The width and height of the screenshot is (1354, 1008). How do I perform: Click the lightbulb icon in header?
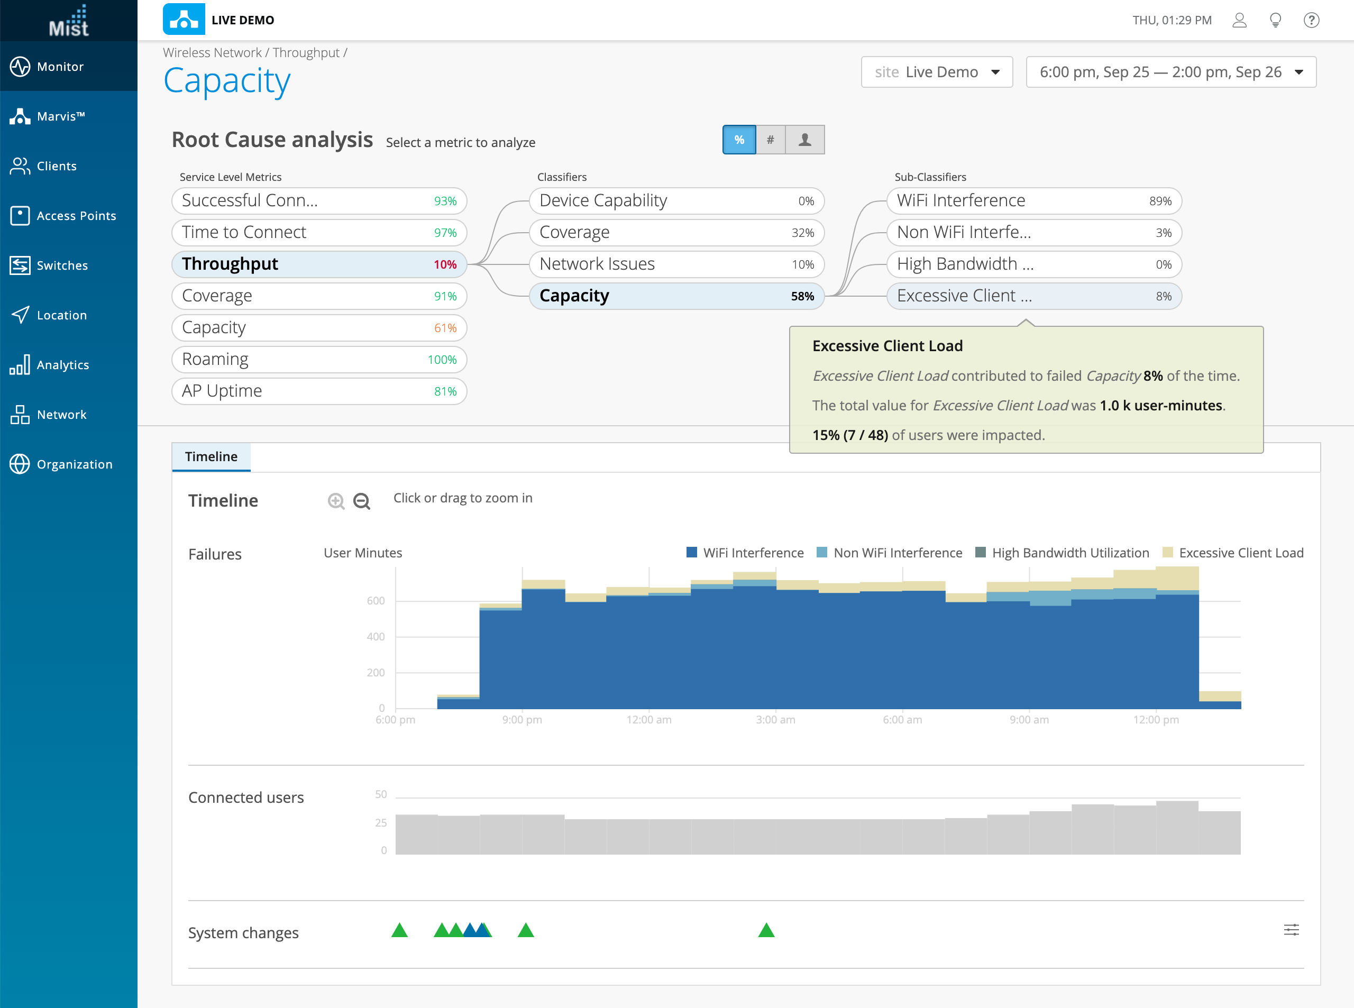(1275, 20)
